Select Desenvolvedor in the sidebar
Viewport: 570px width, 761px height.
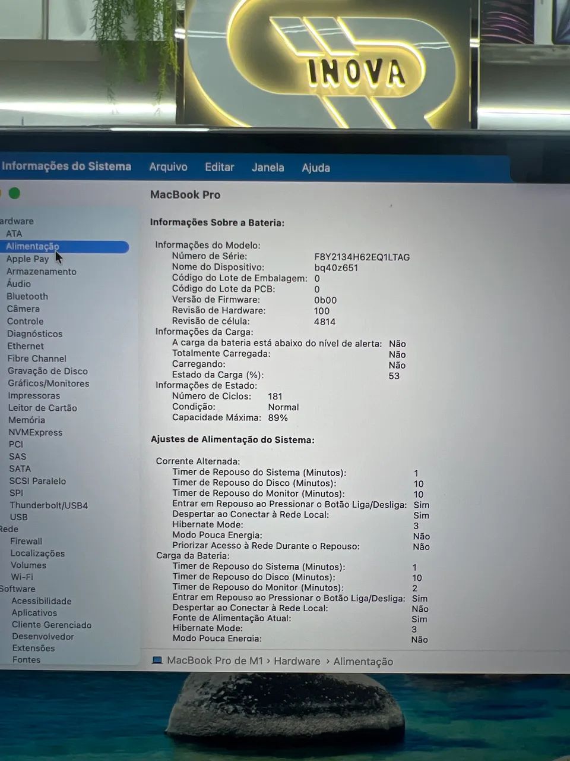click(x=43, y=636)
